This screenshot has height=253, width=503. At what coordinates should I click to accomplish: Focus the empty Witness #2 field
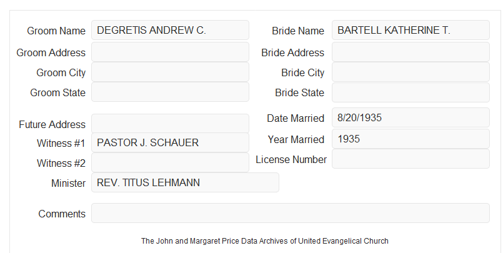point(170,162)
